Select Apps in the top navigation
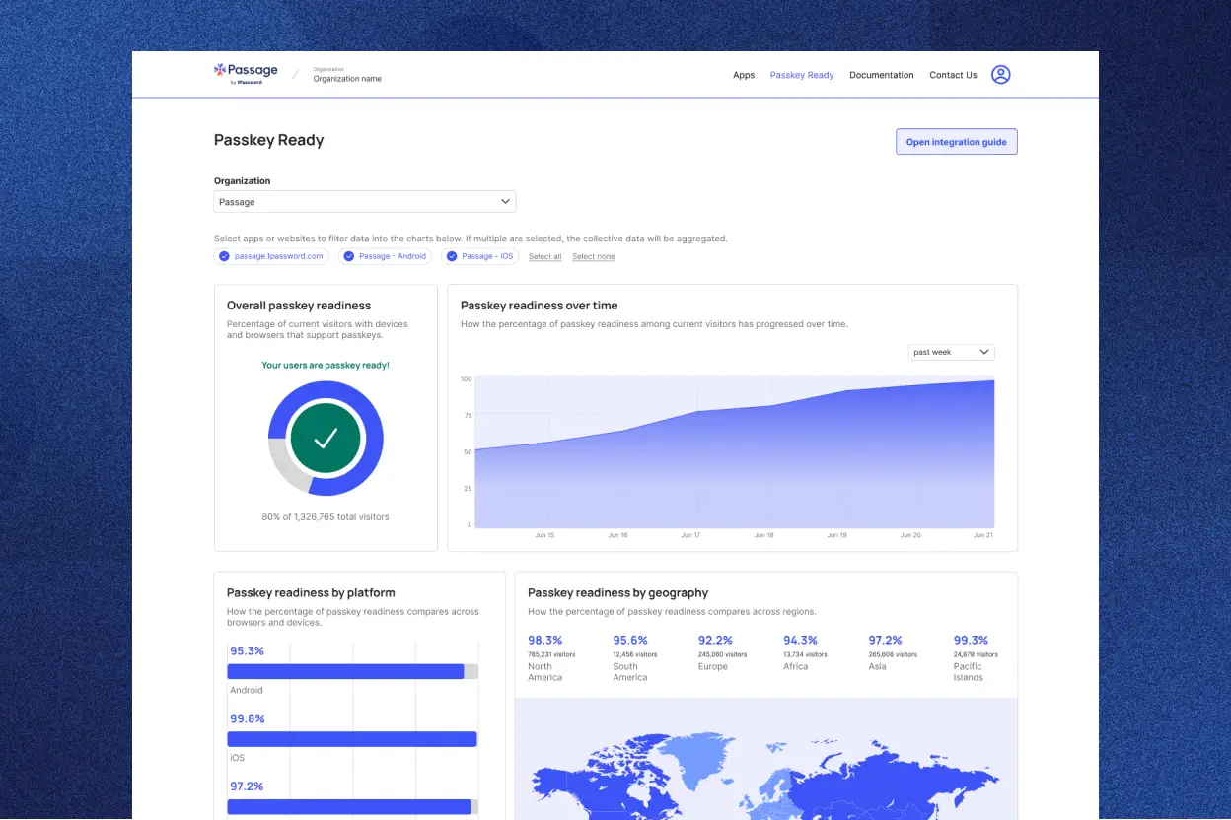The width and height of the screenshot is (1231, 820). (x=744, y=75)
